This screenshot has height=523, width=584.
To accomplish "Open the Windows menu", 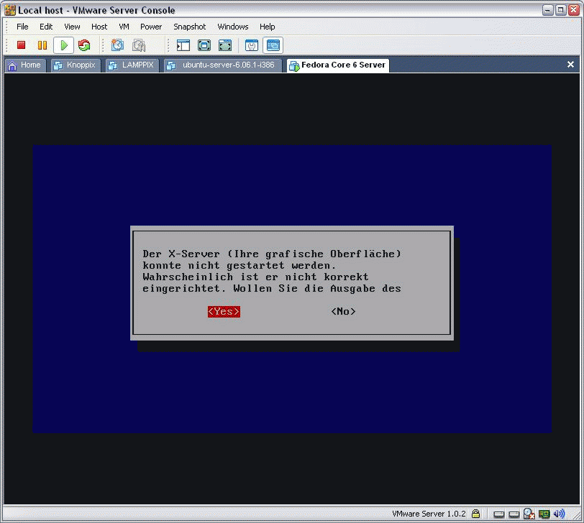I will [233, 27].
